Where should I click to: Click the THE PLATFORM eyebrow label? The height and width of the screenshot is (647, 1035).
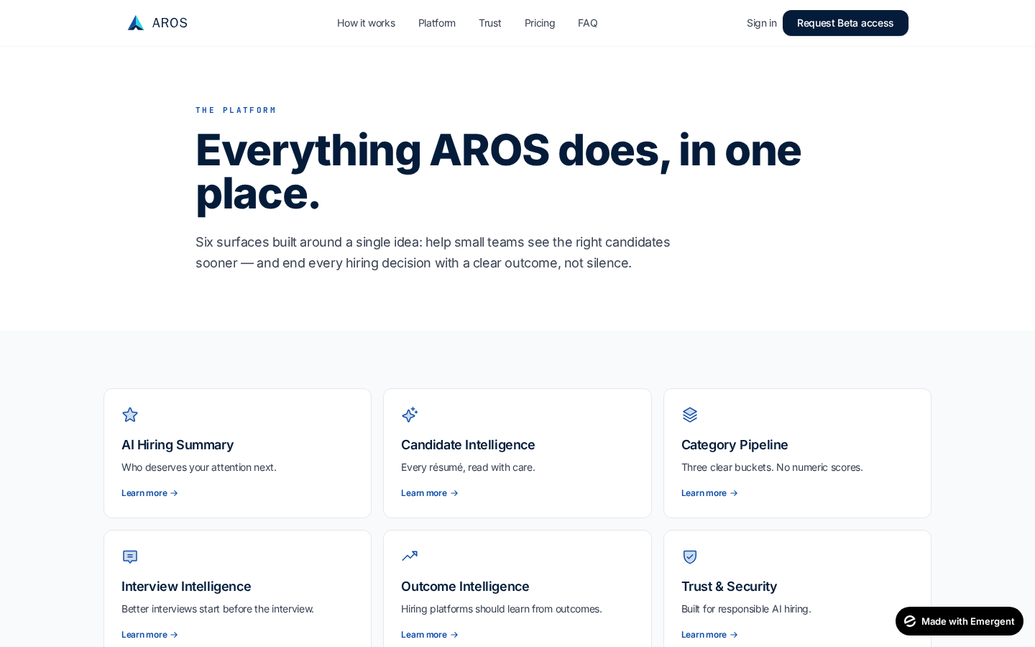(236, 110)
